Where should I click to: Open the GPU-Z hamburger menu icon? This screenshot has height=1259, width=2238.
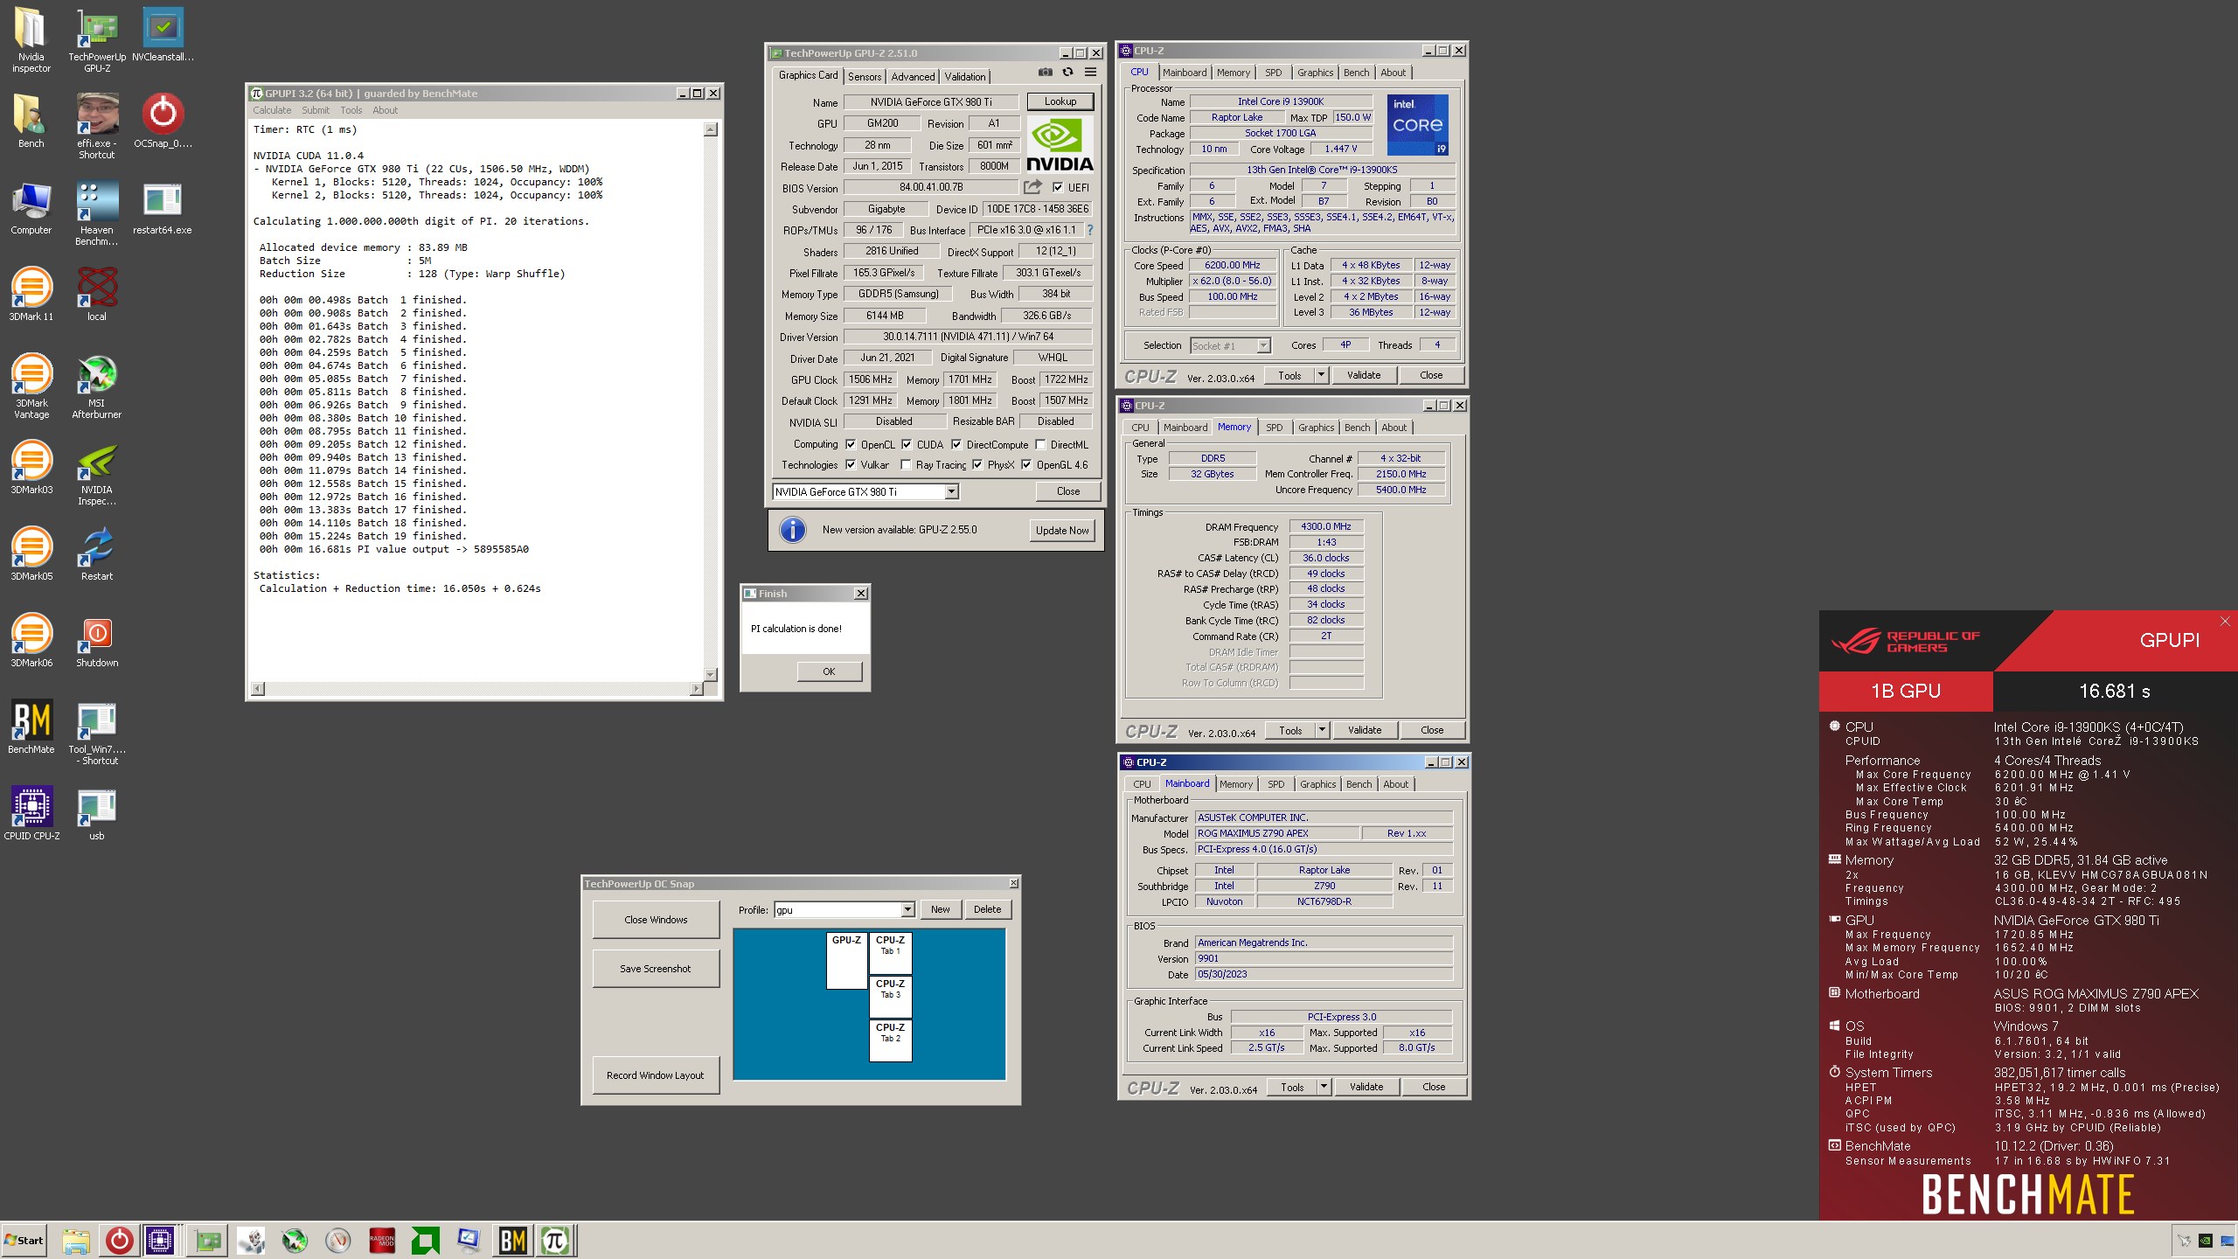(1090, 73)
